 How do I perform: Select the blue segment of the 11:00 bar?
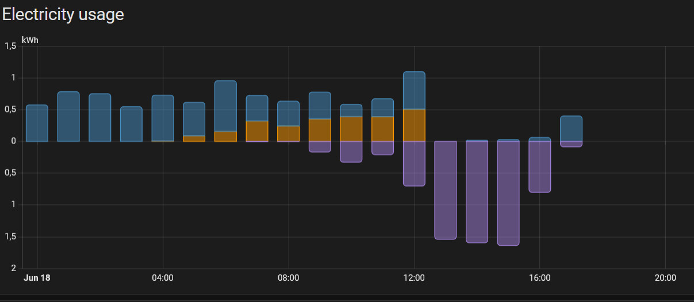pyautogui.click(x=383, y=107)
